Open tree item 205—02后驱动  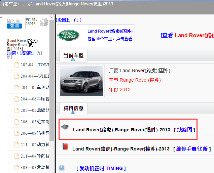35,110
